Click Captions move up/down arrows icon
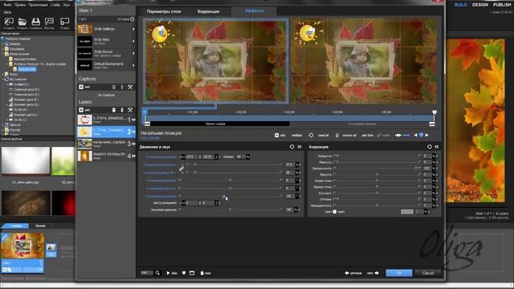The height and width of the screenshot is (289, 514). [x=122, y=87]
